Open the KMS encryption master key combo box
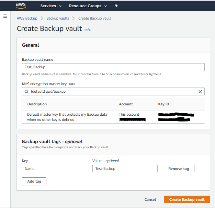The image size is (215, 208). [113, 92]
